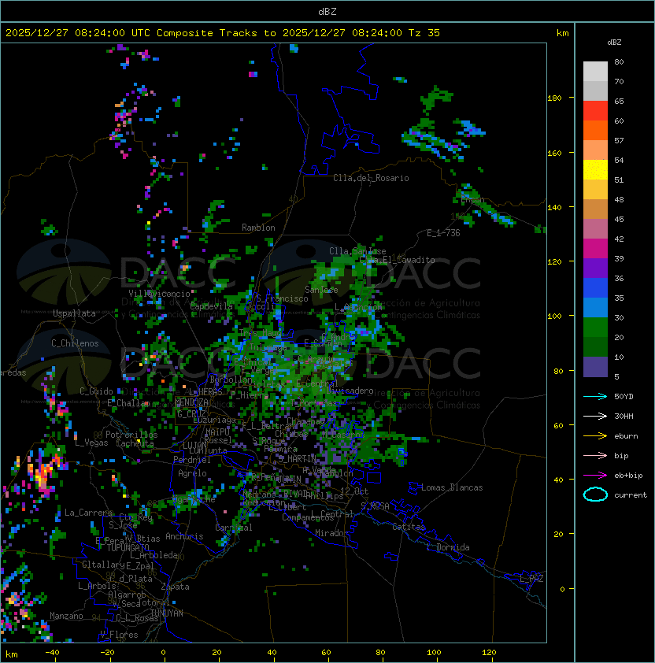Image resolution: width=655 pixels, height=663 pixels.
Task: Click the 'MENDOZA' city label
Action: coord(191,402)
